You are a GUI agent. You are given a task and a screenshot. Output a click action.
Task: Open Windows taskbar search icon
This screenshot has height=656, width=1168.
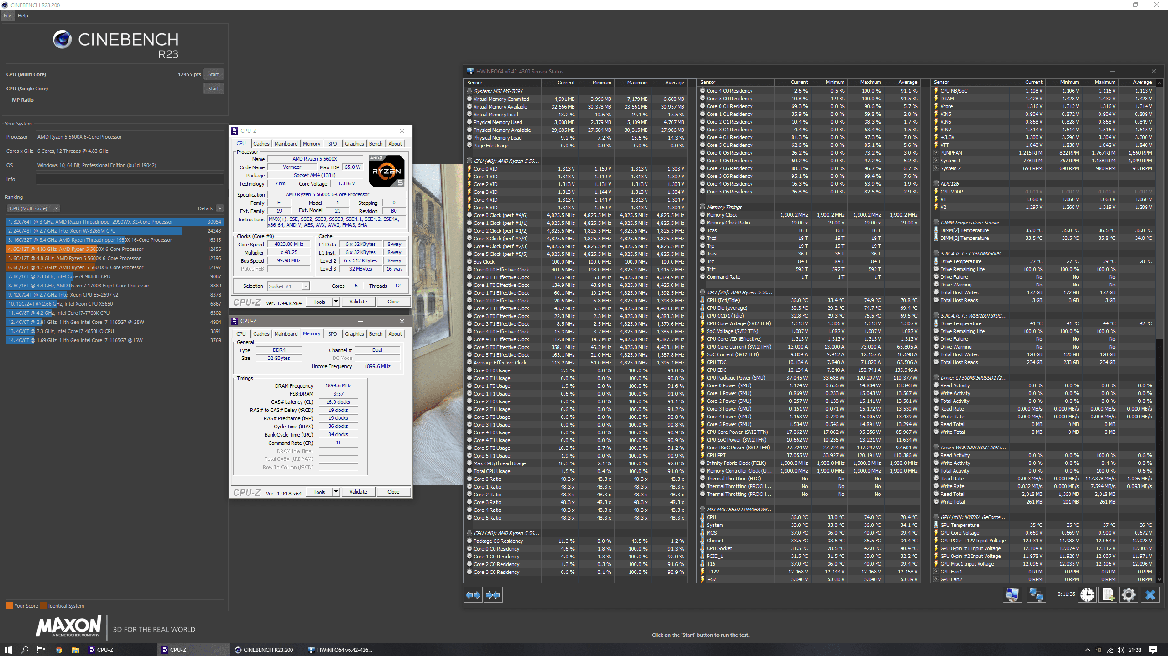click(x=25, y=650)
